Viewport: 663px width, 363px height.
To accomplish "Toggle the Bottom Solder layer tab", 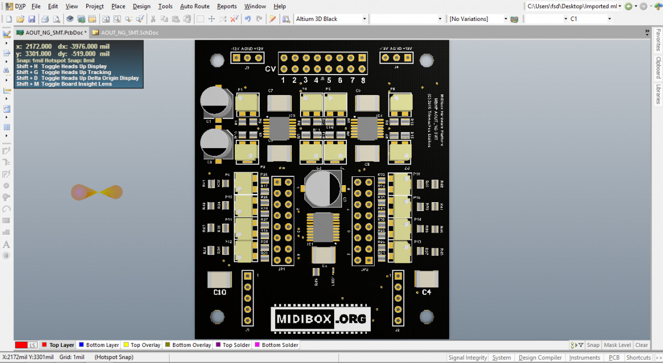I will click(276, 345).
